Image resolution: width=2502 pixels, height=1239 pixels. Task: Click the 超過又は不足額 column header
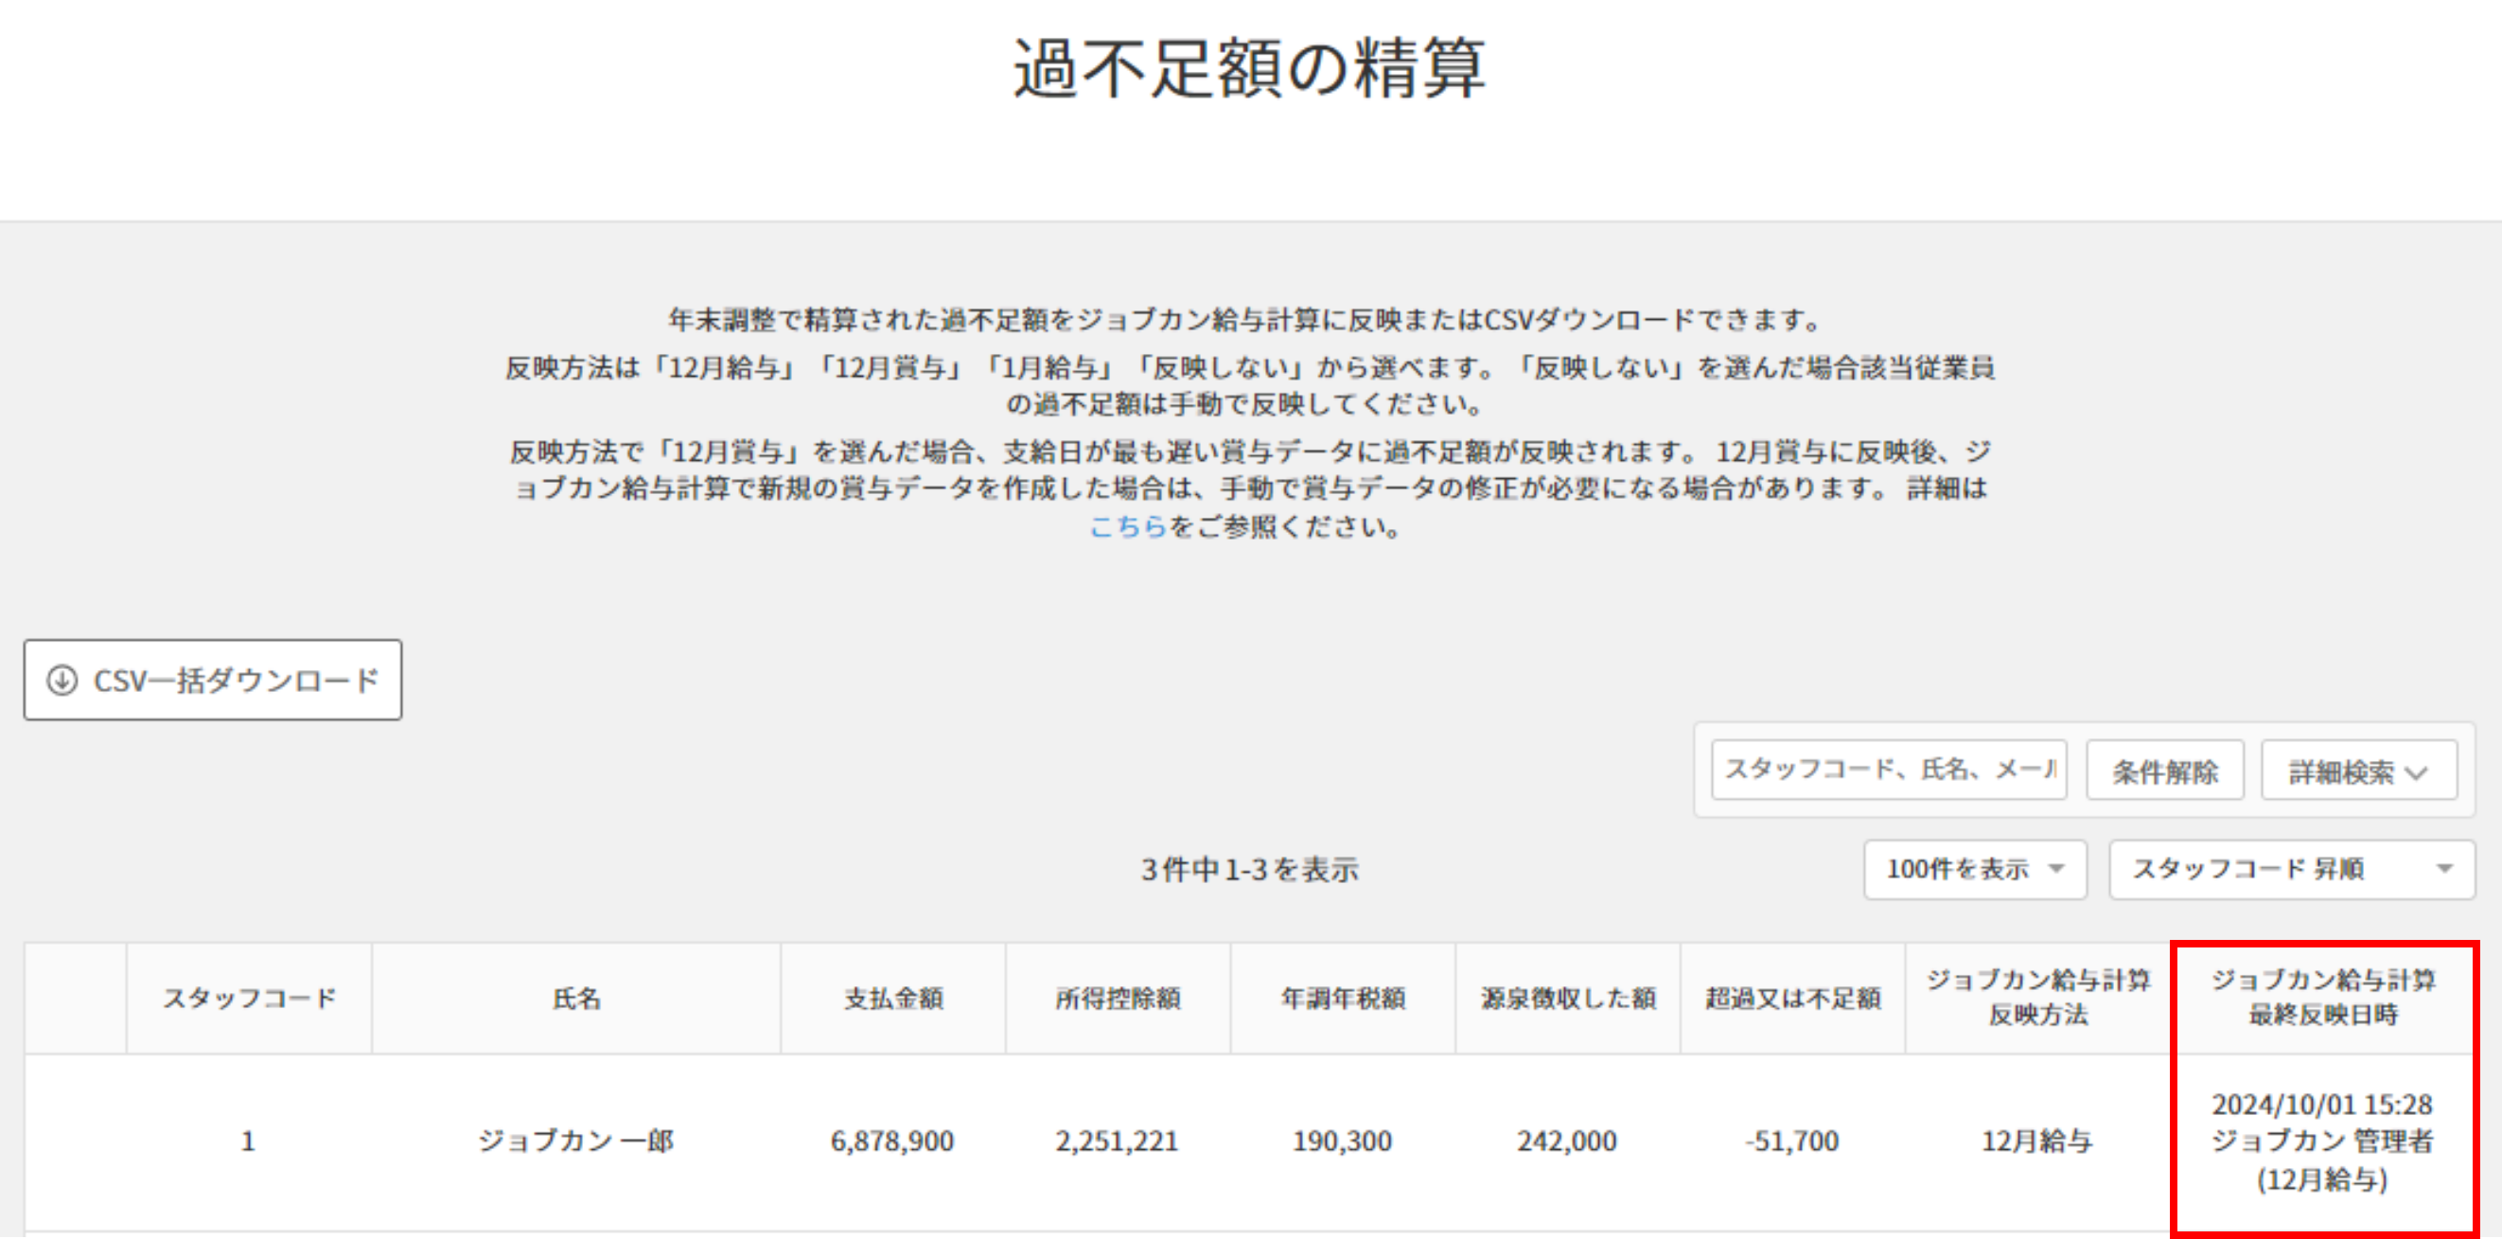(1793, 999)
